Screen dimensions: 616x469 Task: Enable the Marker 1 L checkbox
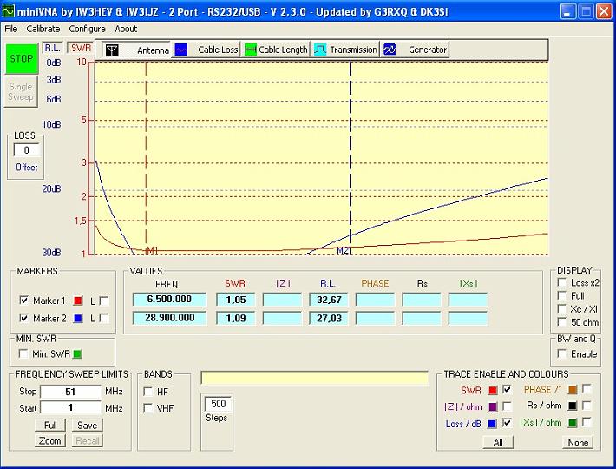coord(104,301)
